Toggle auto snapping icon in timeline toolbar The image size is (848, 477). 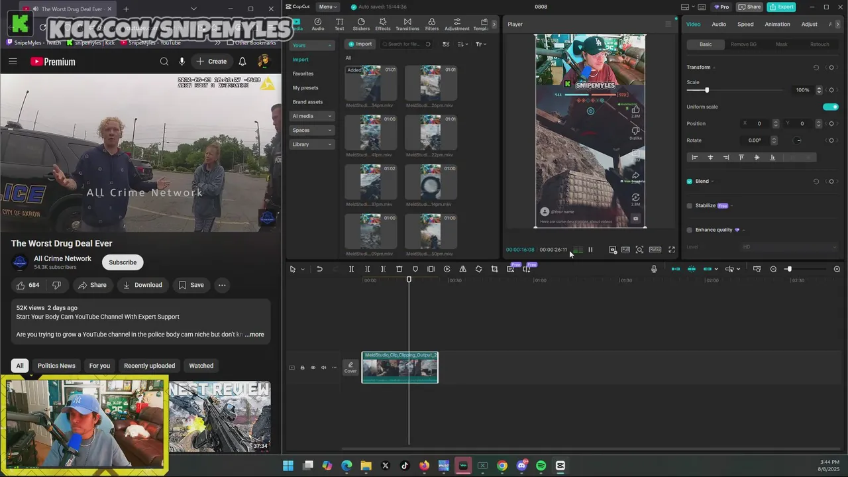click(692, 269)
